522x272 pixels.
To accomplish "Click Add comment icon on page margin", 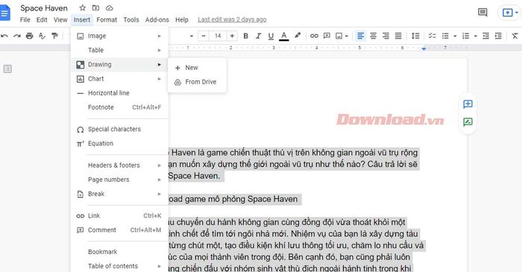I will click(468, 104).
